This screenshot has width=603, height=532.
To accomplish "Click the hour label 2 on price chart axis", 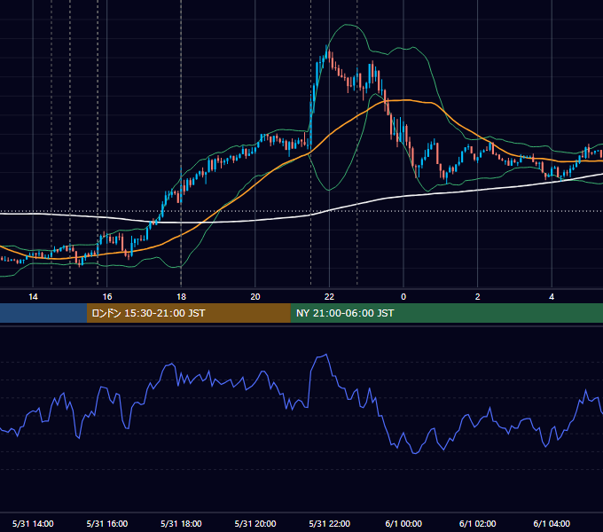I will 478,297.
